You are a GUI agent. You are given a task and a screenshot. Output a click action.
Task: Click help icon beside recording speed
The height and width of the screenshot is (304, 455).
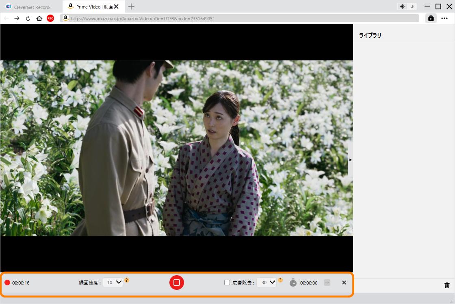[127, 280]
